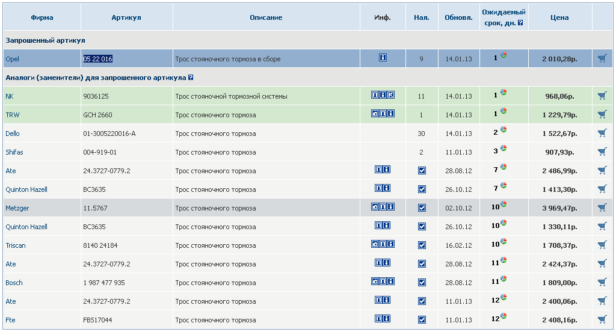Image resolution: width=616 pixels, height=332 pixels.
Task: Toggle availability checkbox in Triscan row
Action: (422, 245)
